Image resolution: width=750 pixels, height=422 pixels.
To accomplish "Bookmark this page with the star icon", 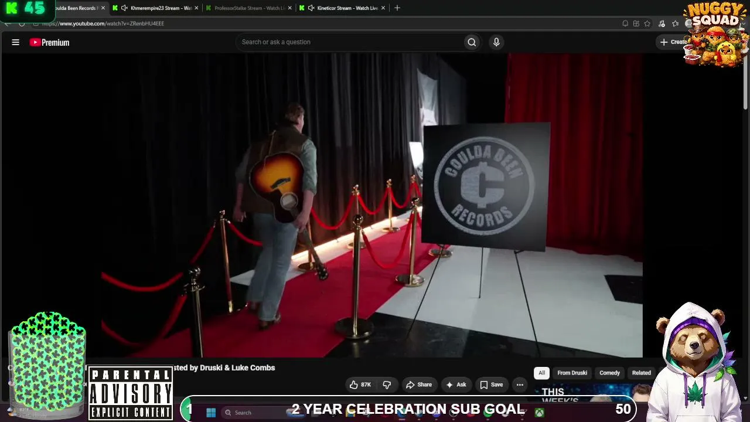I will pos(647,23).
